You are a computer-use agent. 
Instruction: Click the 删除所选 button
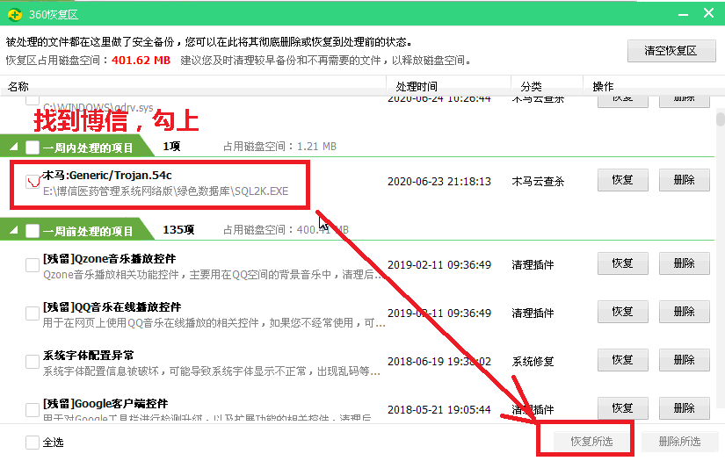click(679, 442)
